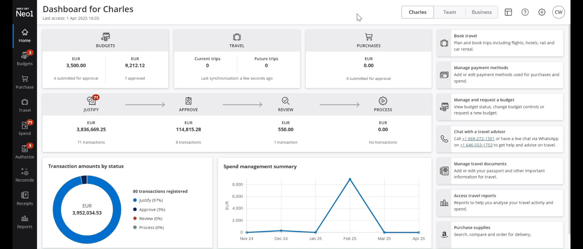Open Manage and request a budget
583x249 pixels.
(x=500, y=107)
